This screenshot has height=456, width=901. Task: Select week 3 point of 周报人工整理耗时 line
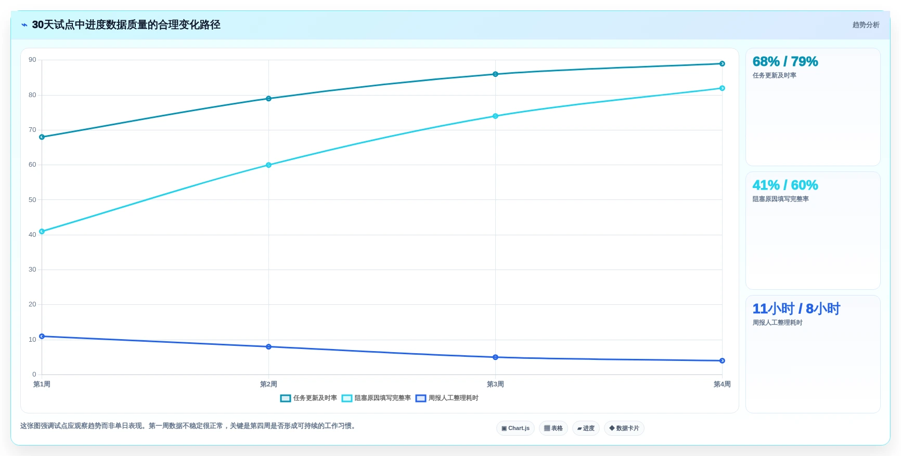[x=495, y=357]
